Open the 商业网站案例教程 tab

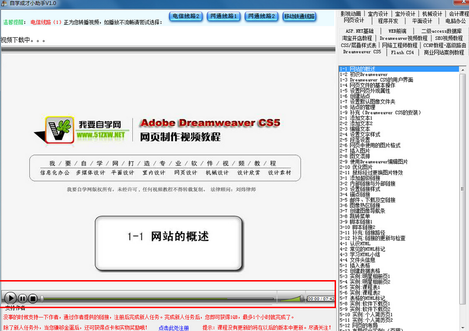[444, 53]
